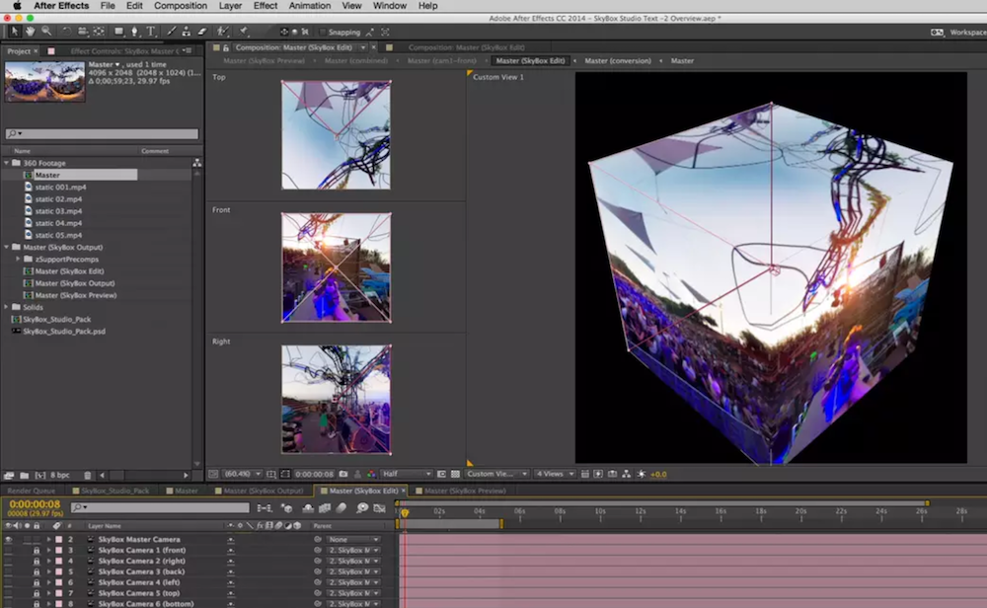Open Parent dropdown for SkyBox Master Camera
This screenshot has height=608, width=987.
(353, 539)
